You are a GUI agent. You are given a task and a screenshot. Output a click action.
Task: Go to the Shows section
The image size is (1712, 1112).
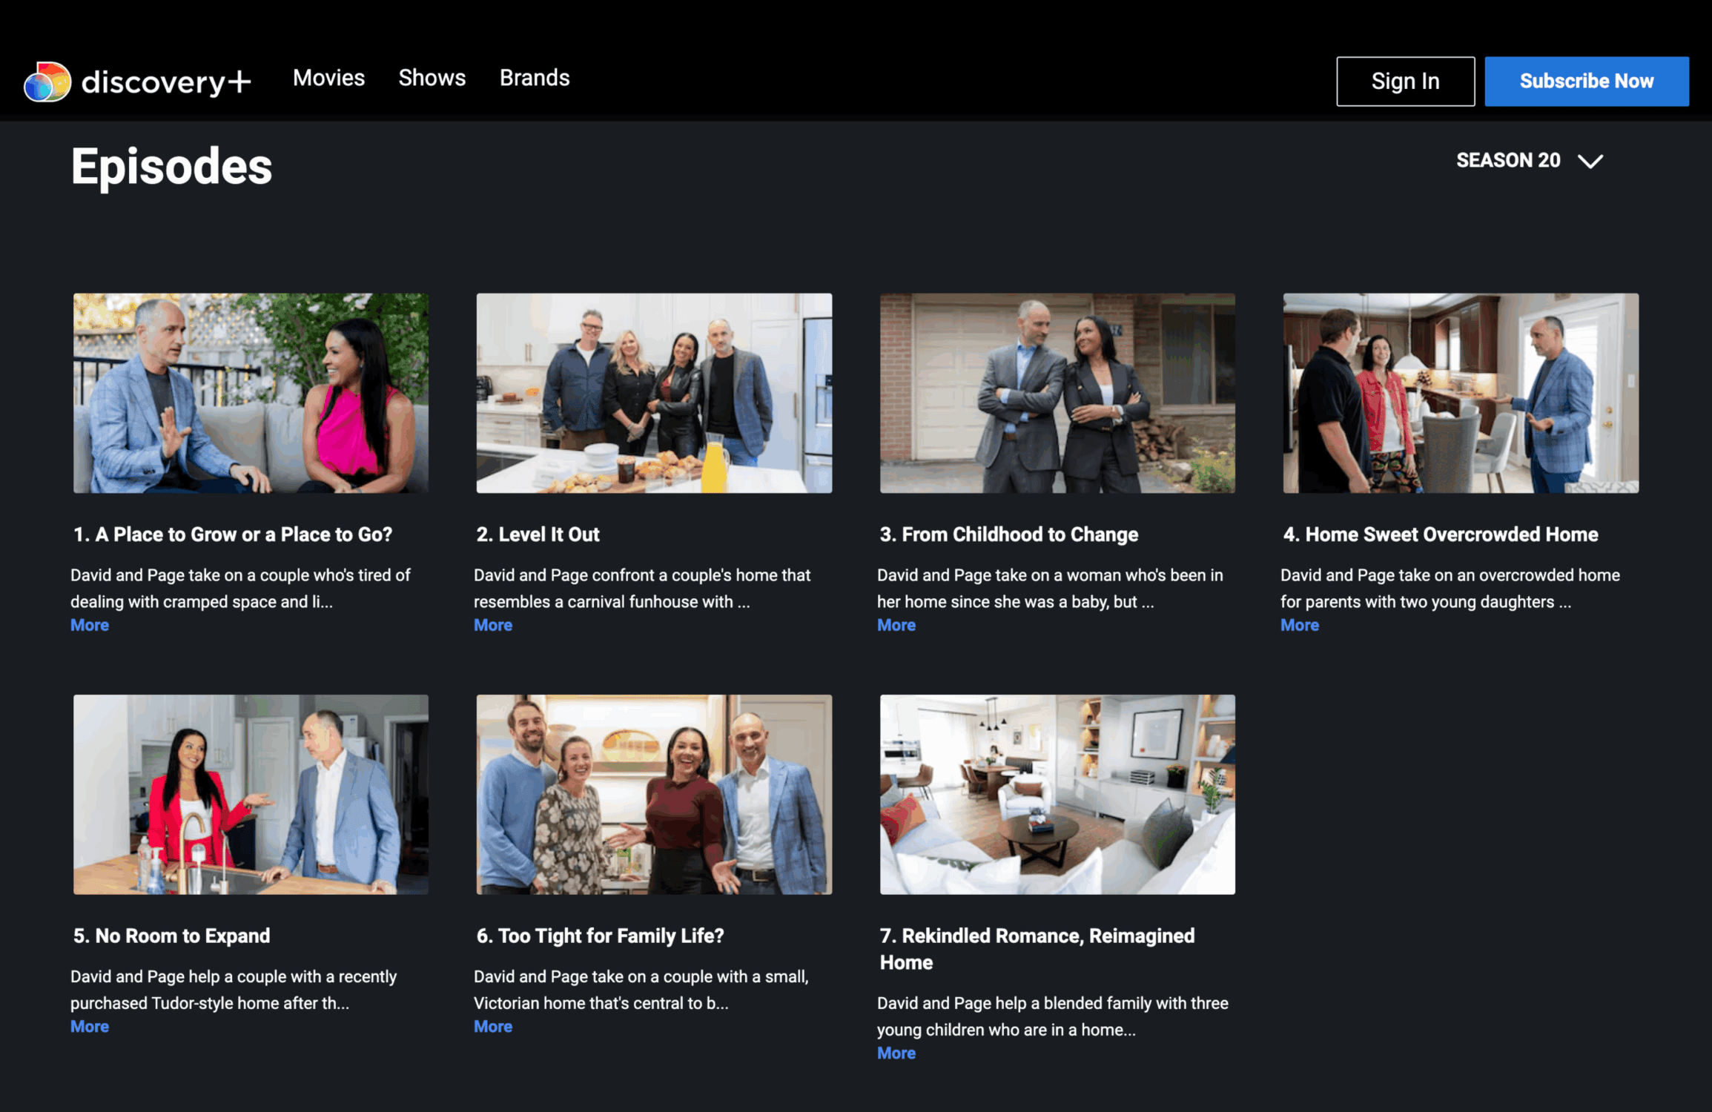pyautogui.click(x=432, y=78)
